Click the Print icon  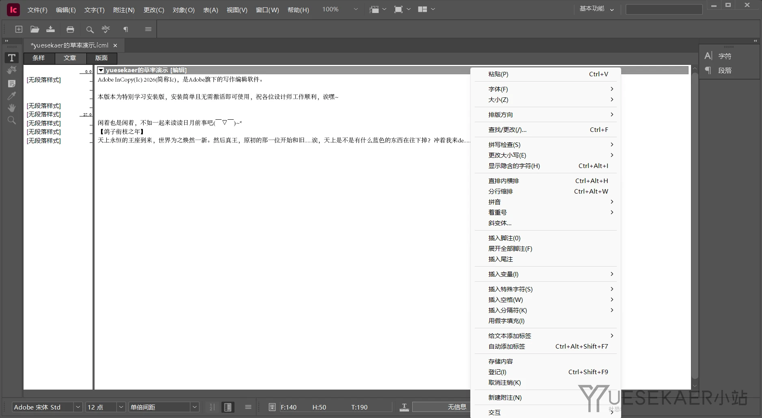(70, 29)
